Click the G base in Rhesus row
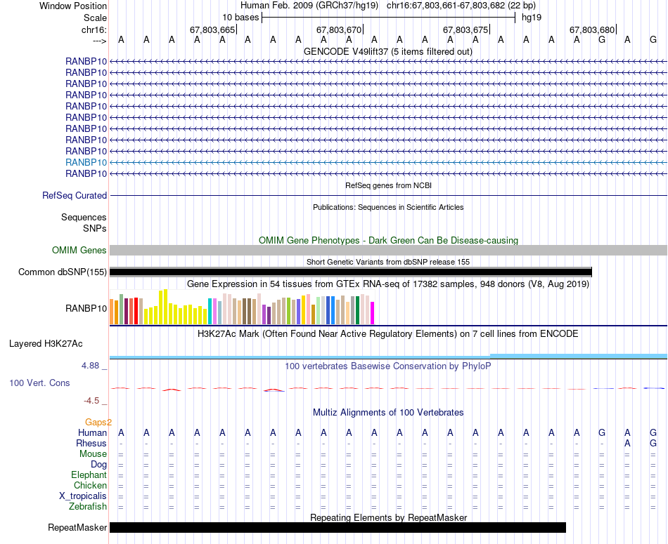Viewport: 668px width, 544px height. coord(653,443)
